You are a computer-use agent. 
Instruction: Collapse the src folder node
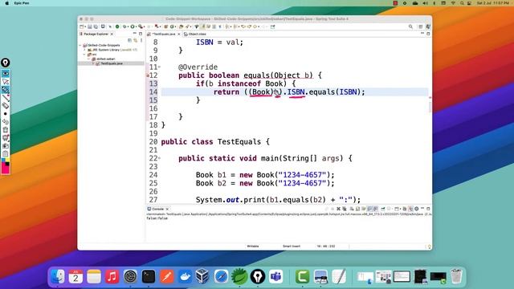(85, 55)
